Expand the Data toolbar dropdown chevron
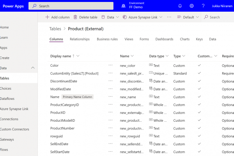Image resolution: width=234 pixels, height=156 pixels. point(117,17)
